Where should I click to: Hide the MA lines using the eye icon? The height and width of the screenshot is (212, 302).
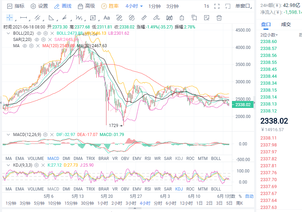(x=24, y=45)
